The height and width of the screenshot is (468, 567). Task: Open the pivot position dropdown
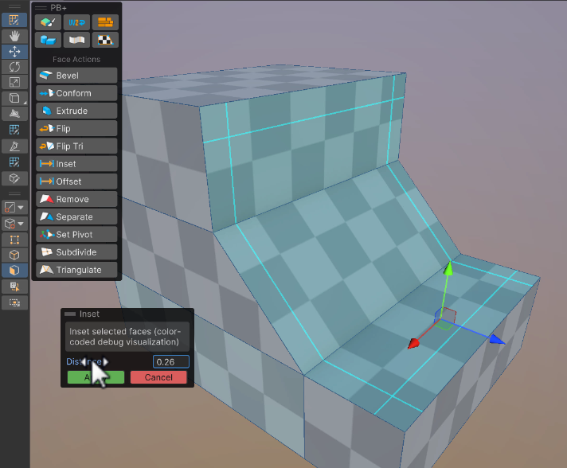(x=14, y=208)
